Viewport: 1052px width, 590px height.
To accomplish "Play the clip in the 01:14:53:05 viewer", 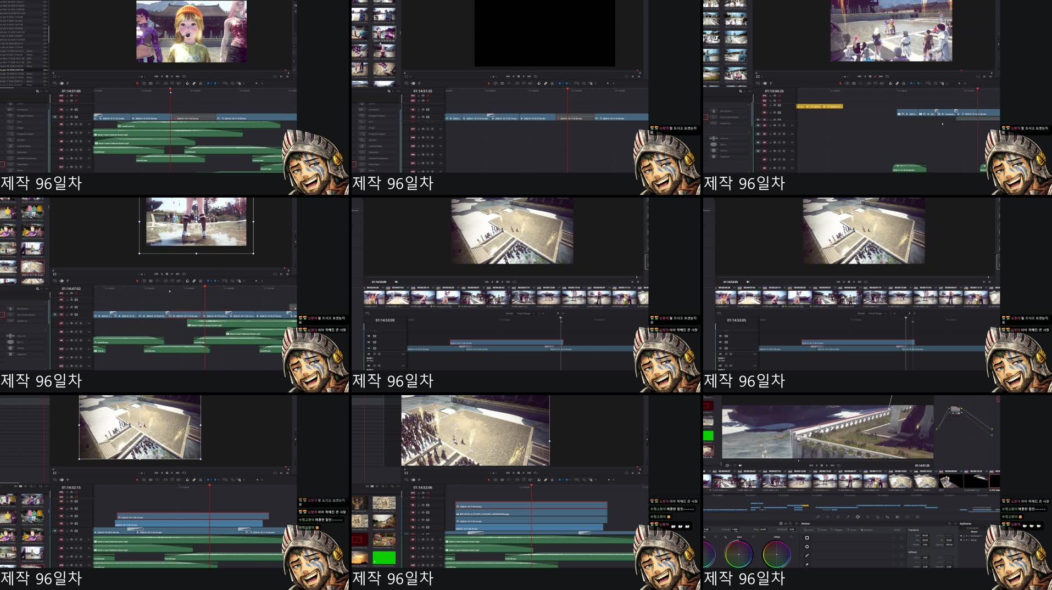I will pos(854,282).
